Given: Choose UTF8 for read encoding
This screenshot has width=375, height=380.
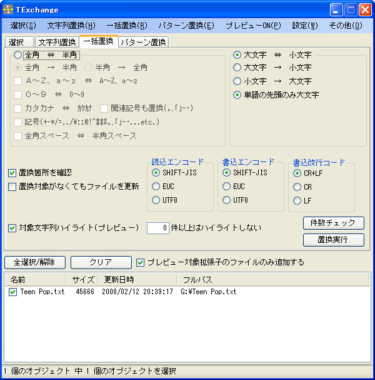Looking at the screenshot, I should pos(156,200).
